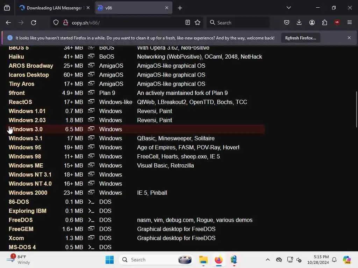Open Firefox downloads panel
Viewport: 358px width, 268px height.
tap(299, 23)
